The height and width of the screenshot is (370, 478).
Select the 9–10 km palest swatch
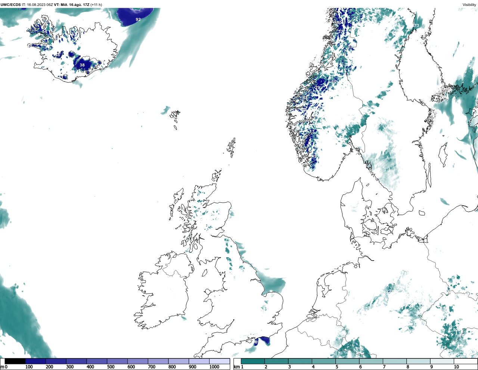[442, 361]
